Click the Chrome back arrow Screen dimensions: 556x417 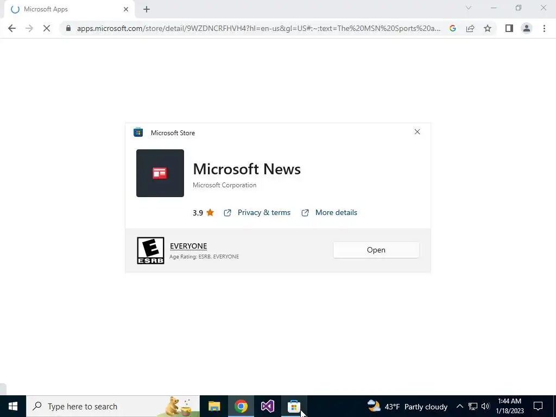pos(12,28)
